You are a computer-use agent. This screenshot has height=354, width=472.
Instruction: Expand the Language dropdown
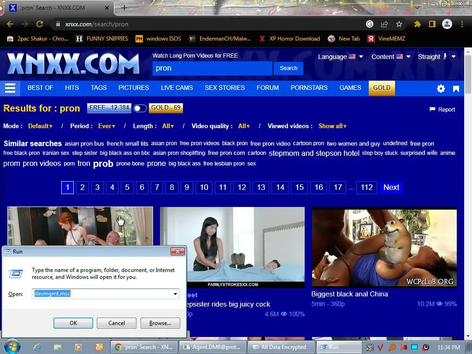pos(341,57)
